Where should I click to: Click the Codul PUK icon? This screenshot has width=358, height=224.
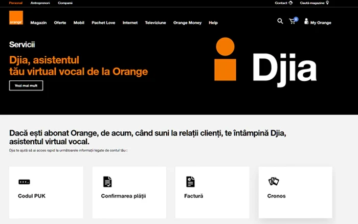(24, 182)
